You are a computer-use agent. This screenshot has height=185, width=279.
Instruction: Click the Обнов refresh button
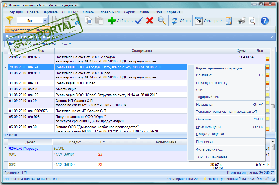pyautogui.click(x=181, y=21)
